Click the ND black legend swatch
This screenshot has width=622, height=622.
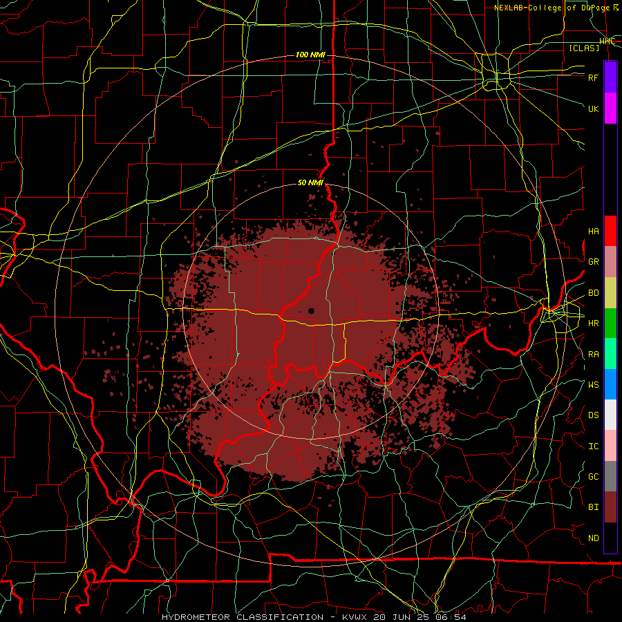click(610, 538)
